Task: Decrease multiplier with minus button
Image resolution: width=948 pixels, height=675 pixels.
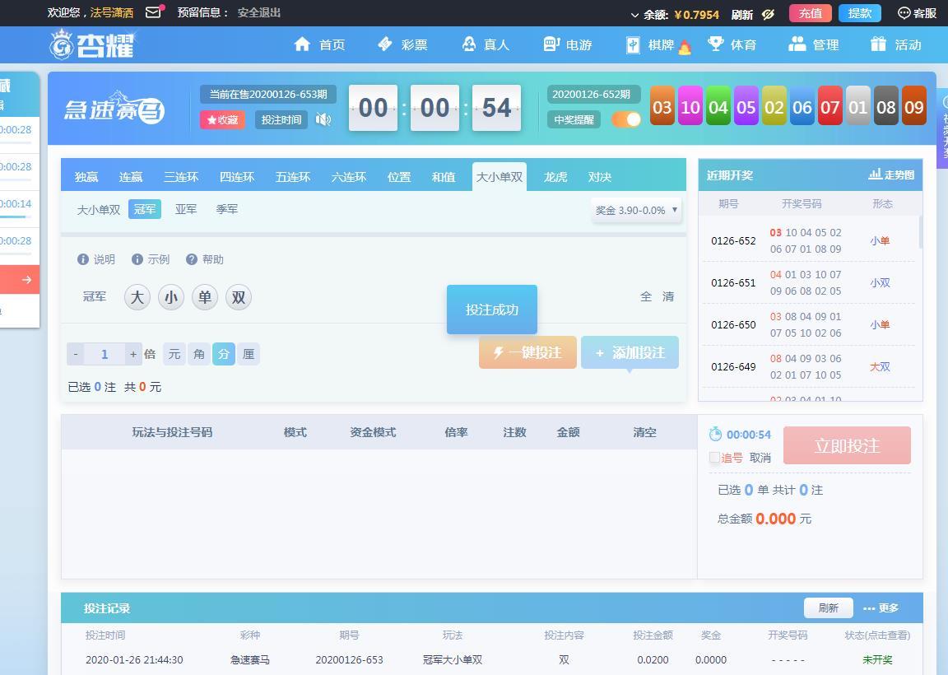Action: pyautogui.click(x=76, y=354)
